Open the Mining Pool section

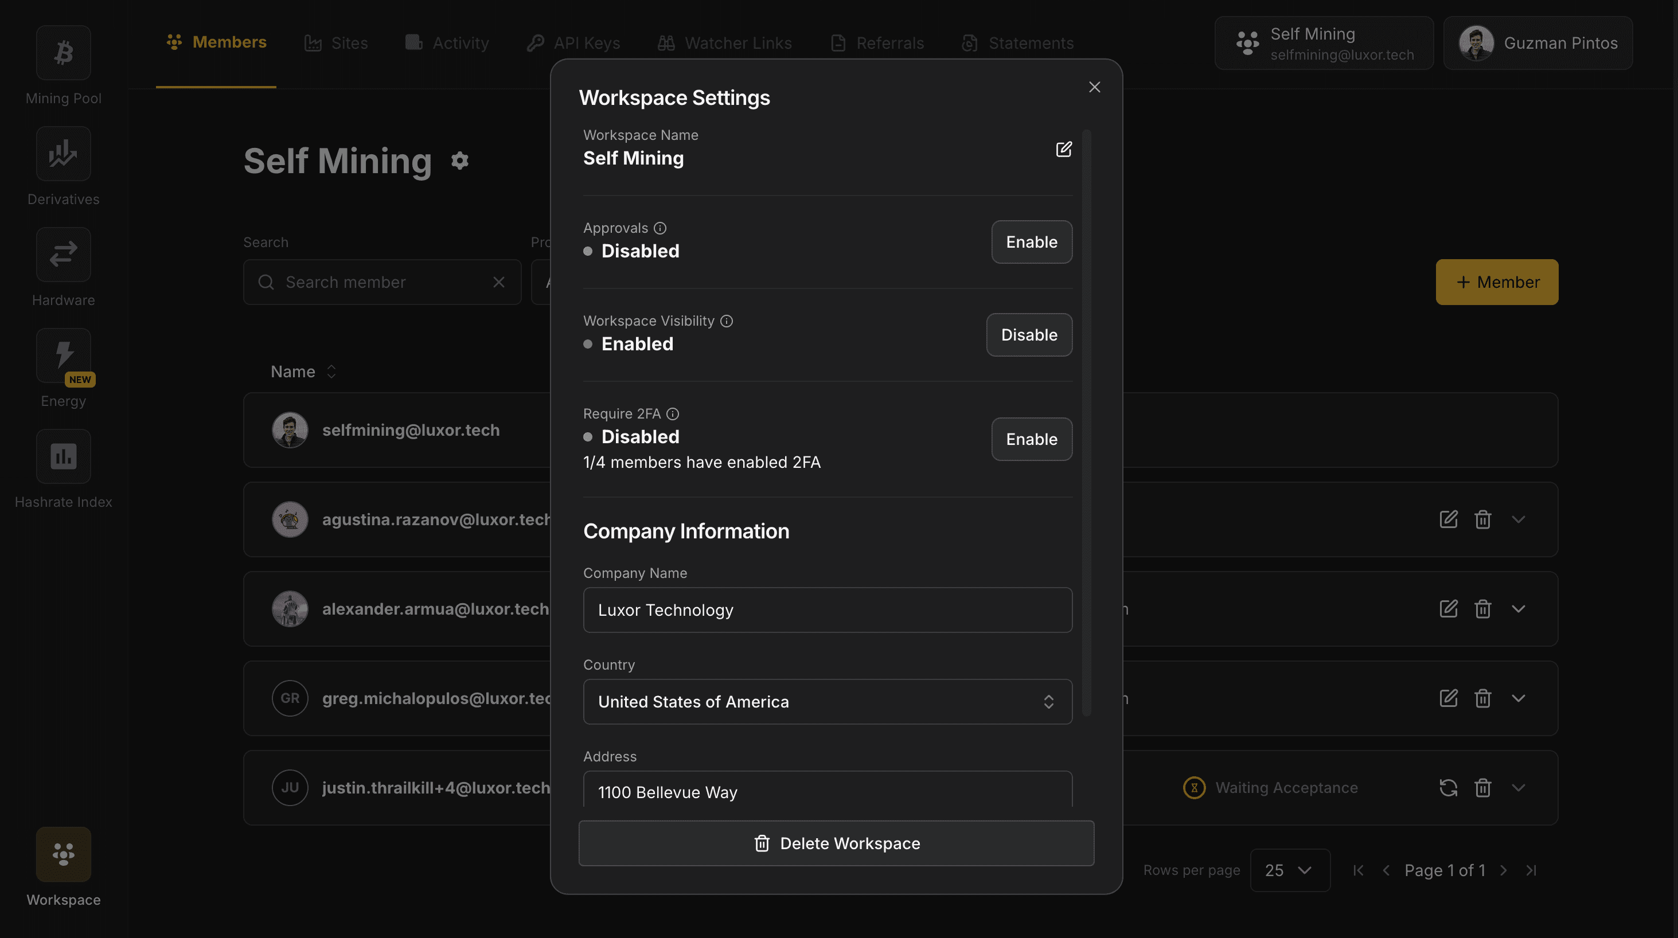click(x=63, y=52)
